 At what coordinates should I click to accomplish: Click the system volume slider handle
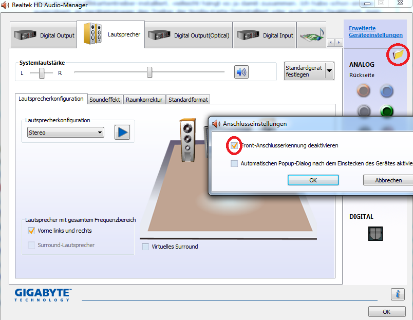(x=149, y=72)
